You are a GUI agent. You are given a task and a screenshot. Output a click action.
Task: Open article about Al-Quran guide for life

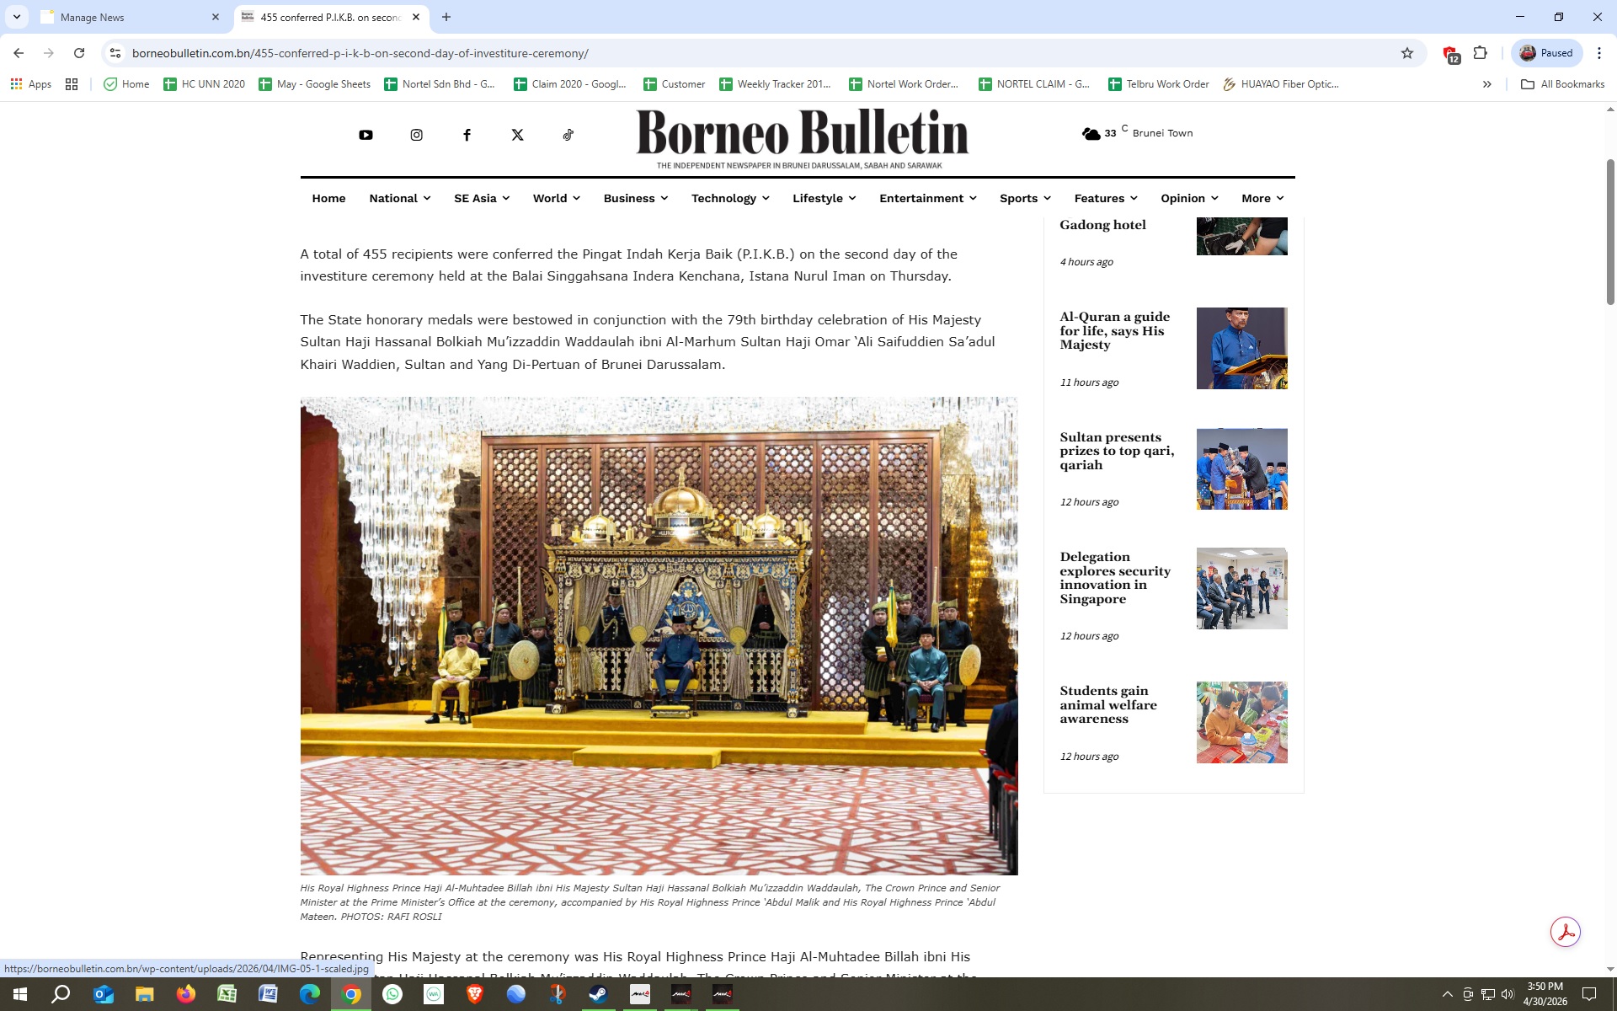(1114, 330)
